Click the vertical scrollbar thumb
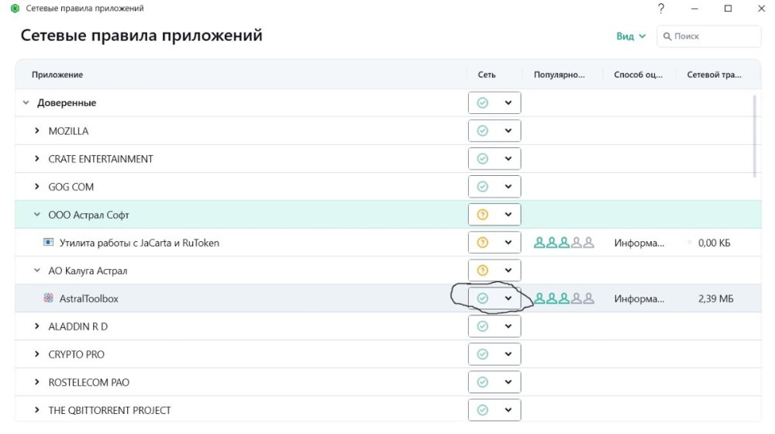The image size is (775, 434). (754, 136)
